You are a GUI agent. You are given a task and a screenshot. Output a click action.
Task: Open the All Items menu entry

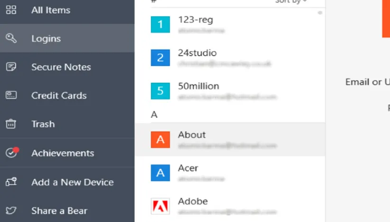pos(51,10)
